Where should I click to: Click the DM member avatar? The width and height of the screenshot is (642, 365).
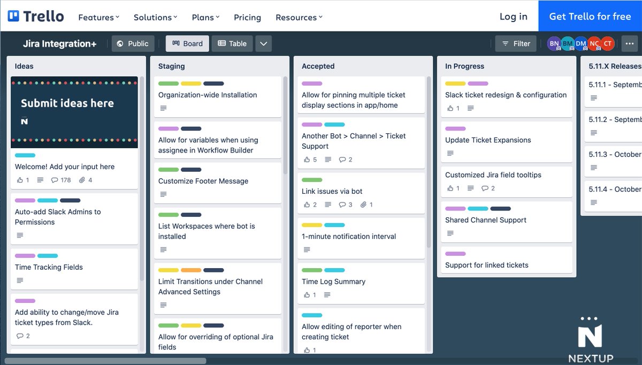click(581, 43)
